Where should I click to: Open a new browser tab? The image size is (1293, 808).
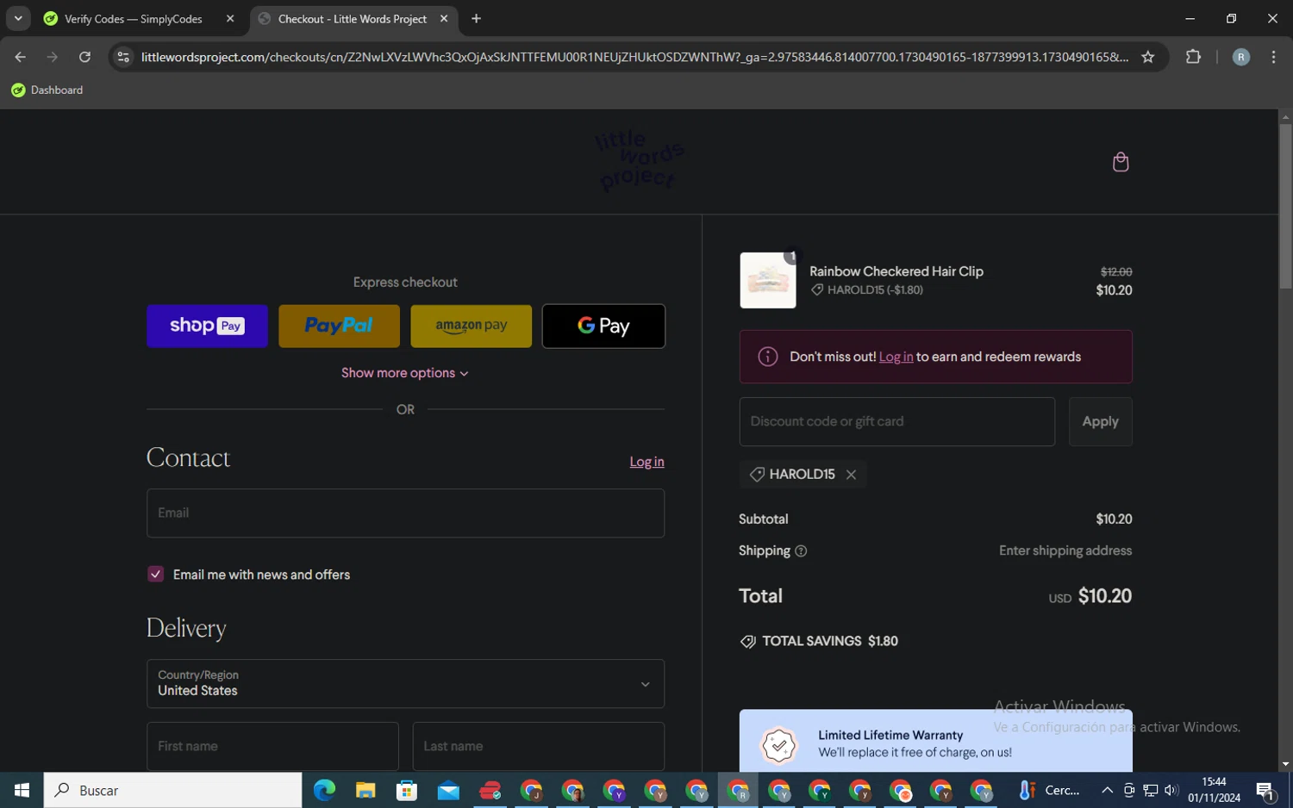pyautogui.click(x=476, y=19)
